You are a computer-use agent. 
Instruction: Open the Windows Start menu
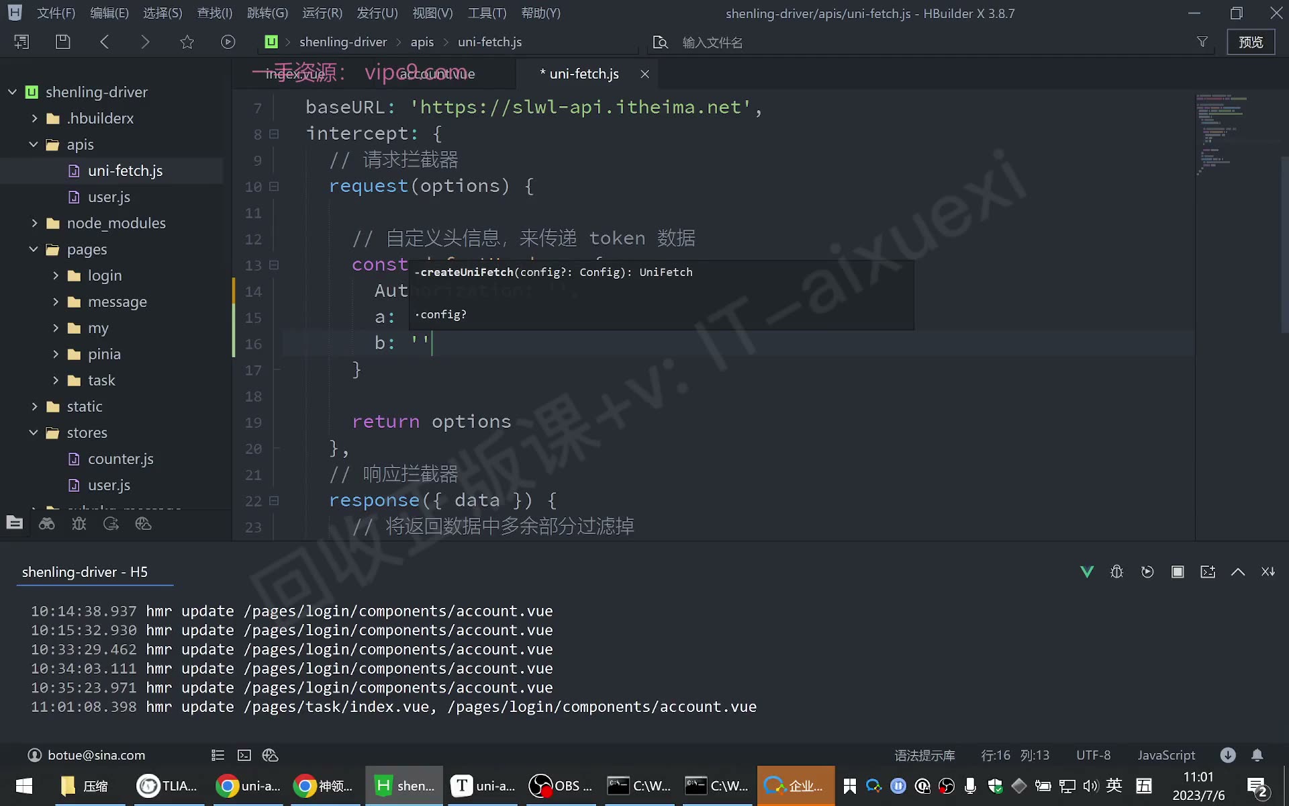pyautogui.click(x=24, y=785)
